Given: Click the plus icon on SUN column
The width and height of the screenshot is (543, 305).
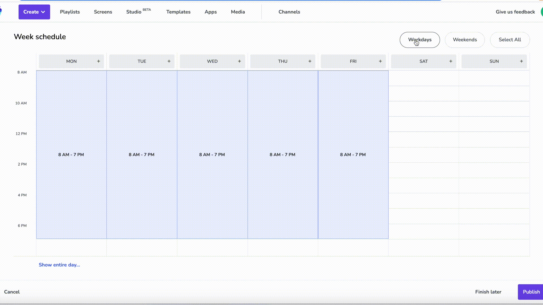Looking at the screenshot, I should pyautogui.click(x=522, y=61).
